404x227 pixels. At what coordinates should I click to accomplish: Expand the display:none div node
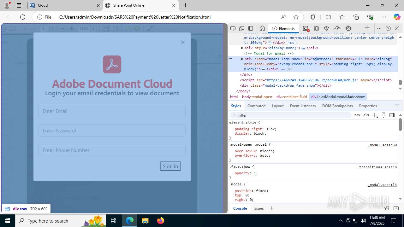click(242, 48)
